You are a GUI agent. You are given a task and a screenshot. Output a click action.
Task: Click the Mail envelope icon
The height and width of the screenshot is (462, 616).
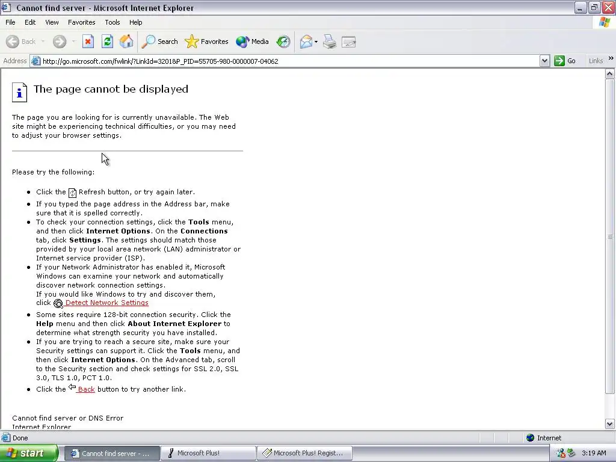click(x=306, y=42)
